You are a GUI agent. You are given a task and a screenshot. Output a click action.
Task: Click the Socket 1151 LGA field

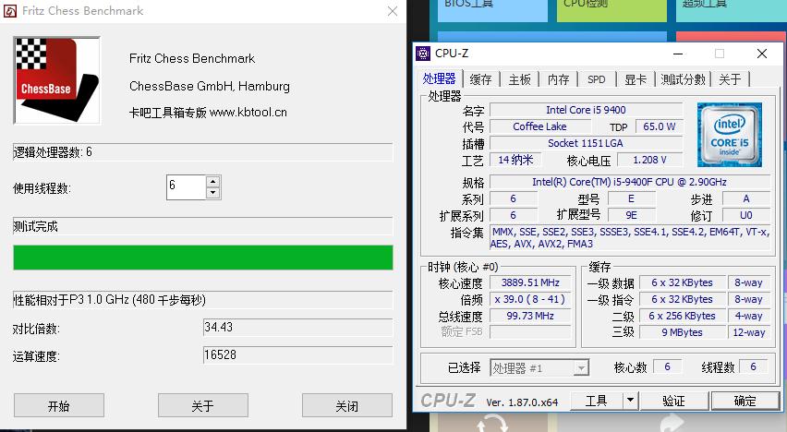[x=586, y=143]
